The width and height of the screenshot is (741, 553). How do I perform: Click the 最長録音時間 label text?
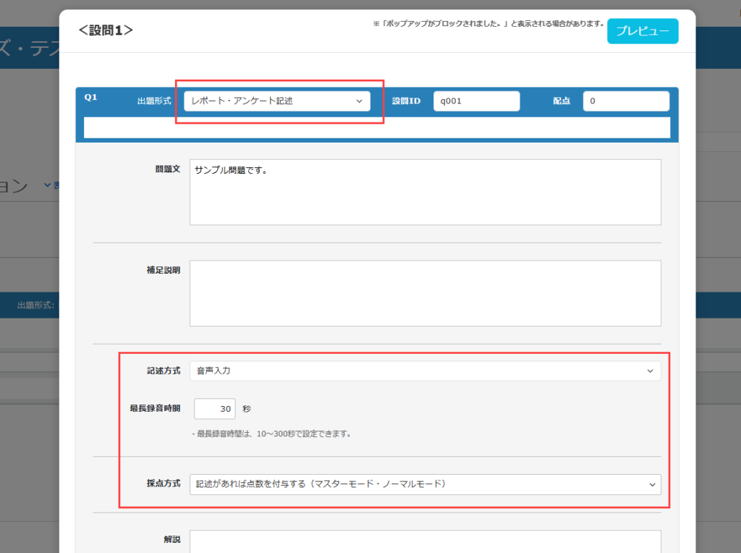(x=154, y=408)
